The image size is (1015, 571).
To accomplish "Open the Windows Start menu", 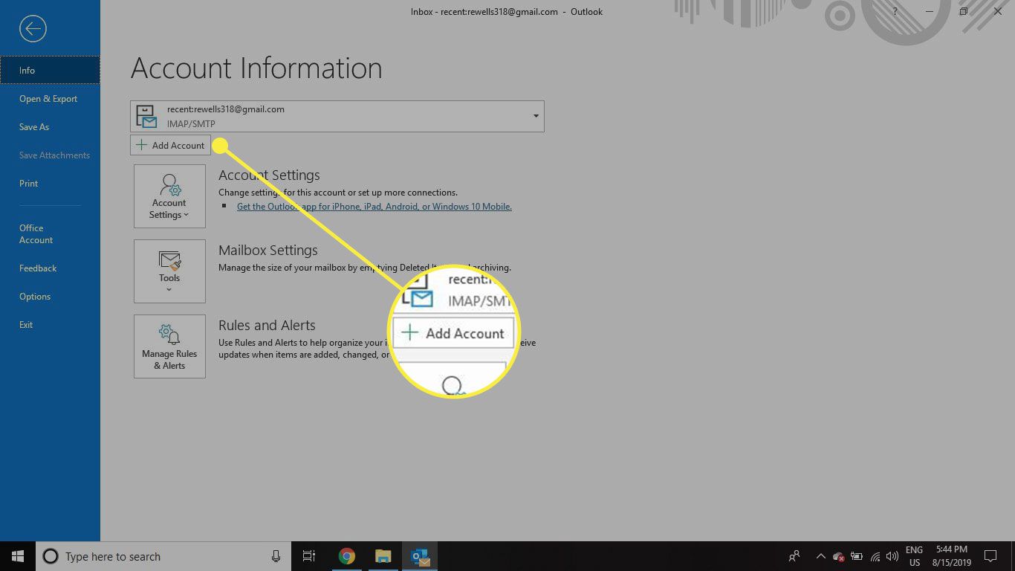I will point(18,556).
